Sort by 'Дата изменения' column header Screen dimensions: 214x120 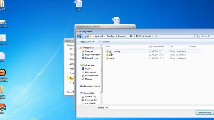click(x=157, y=47)
